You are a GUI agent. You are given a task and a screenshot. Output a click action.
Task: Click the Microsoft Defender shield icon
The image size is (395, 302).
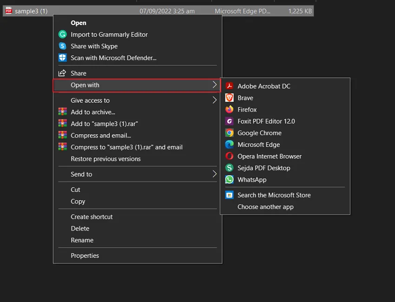click(63, 58)
